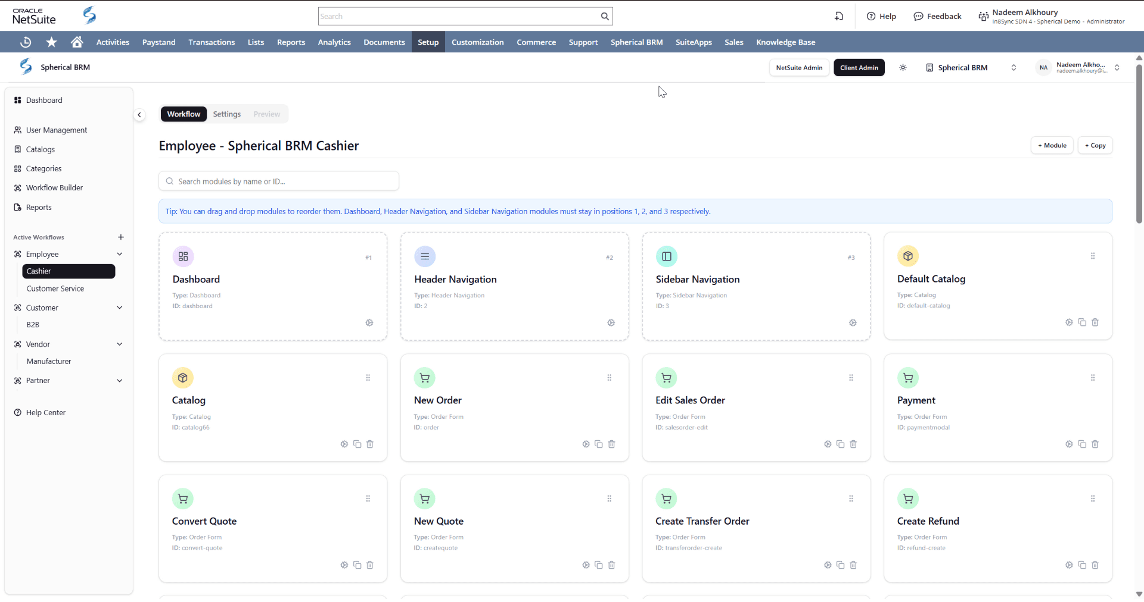Open Customer Service workflow in sidebar

coord(55,289)
